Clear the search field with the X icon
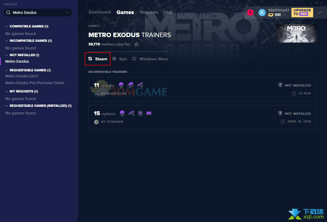The height and width of the screenshot is (222, 327). [x=67, y=13]
